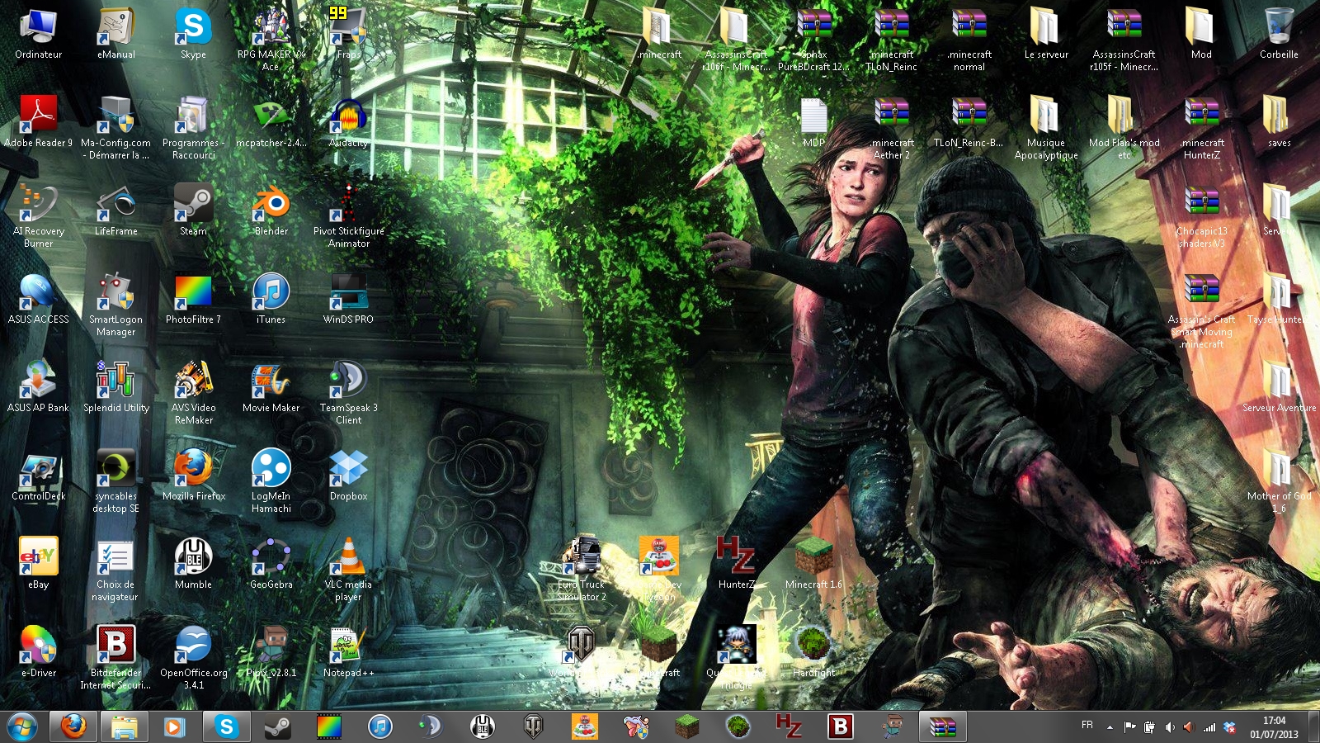
Task: Open the eManual shortcut
Action: (x=116, y=33)
